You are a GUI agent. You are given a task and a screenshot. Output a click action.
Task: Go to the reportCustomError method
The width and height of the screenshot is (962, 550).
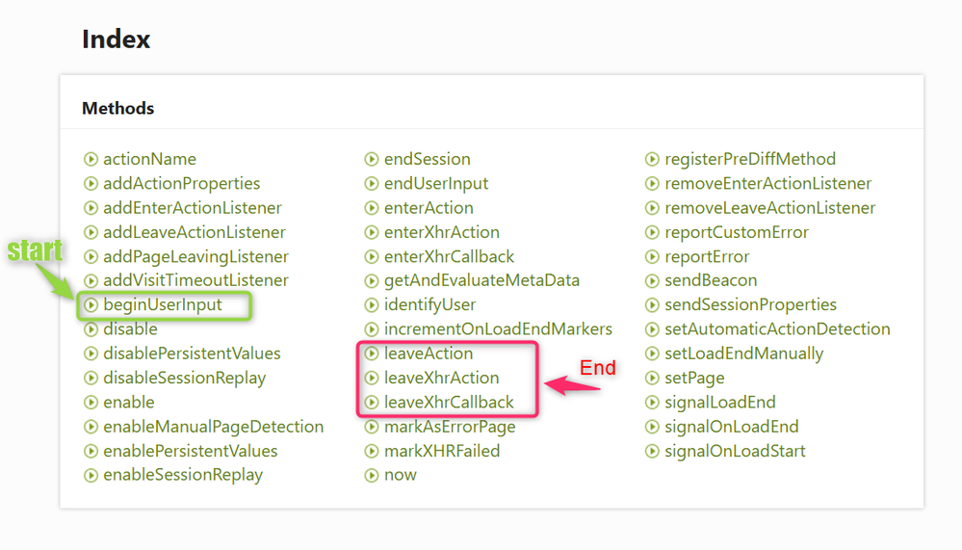click(x=737, y=232)
